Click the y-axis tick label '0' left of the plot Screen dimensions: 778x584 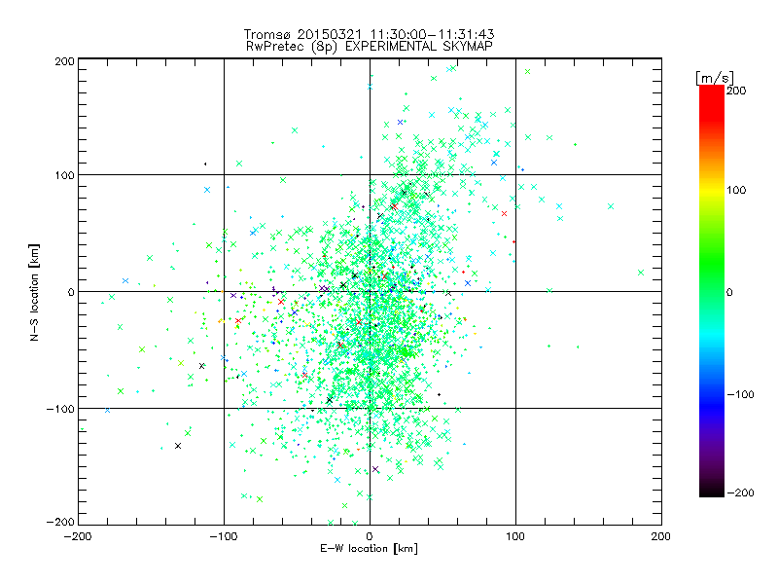point(71,292)
